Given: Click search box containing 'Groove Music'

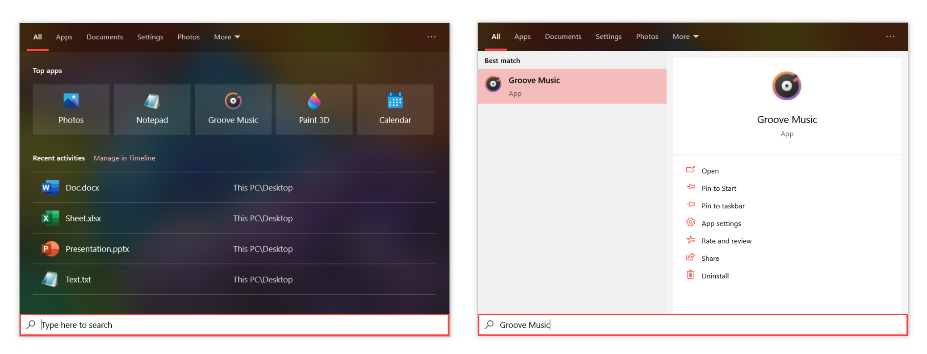Looking at the screenshot, I should tap(693, 325).
